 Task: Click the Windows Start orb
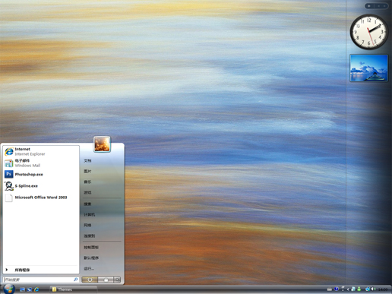click(x=9, y=289)
